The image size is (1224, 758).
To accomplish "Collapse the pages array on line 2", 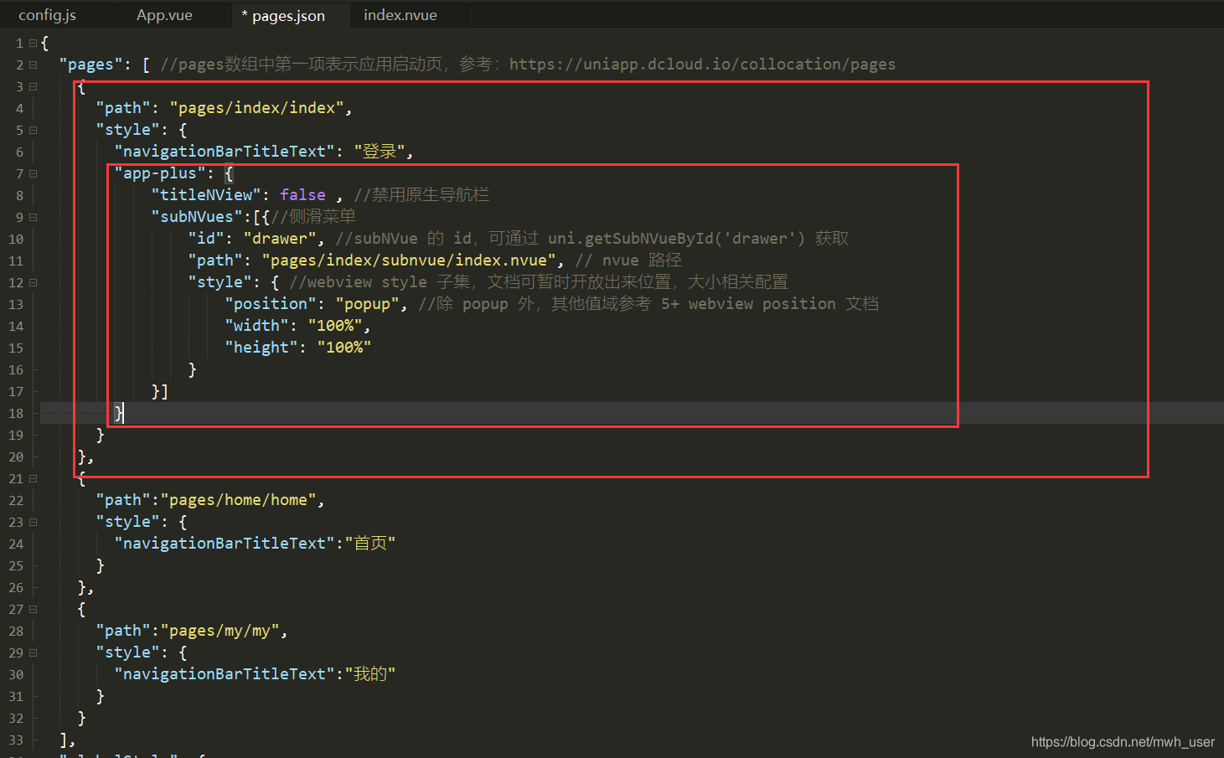I will click(33, 64).
